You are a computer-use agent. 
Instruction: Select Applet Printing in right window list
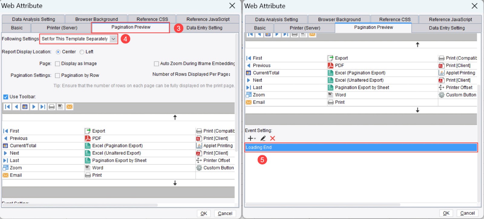click(x=457, y=73)
